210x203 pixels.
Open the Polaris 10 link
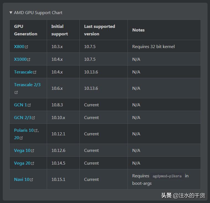24,130
